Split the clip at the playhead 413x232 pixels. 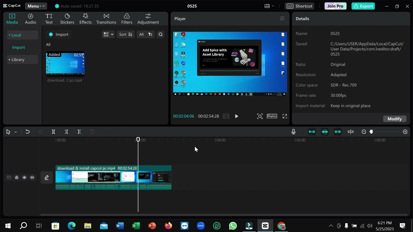[x=53, y=132]
